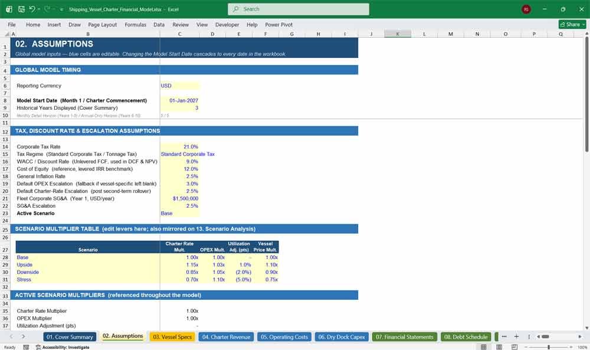This screenshot has height=350, width=590.
Task: Open the Data ribbon tab
Action: pos(159,24)
